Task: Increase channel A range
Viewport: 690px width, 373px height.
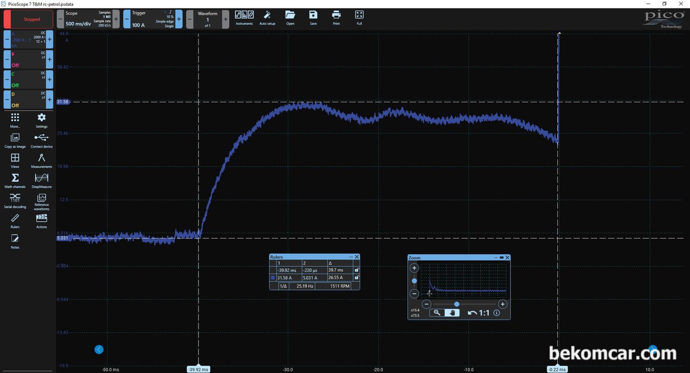Action: (50, 39)
